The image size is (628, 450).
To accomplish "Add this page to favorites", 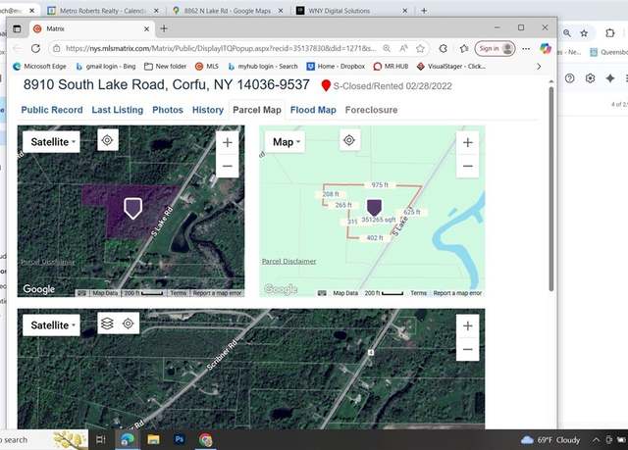I will (420, 48).
